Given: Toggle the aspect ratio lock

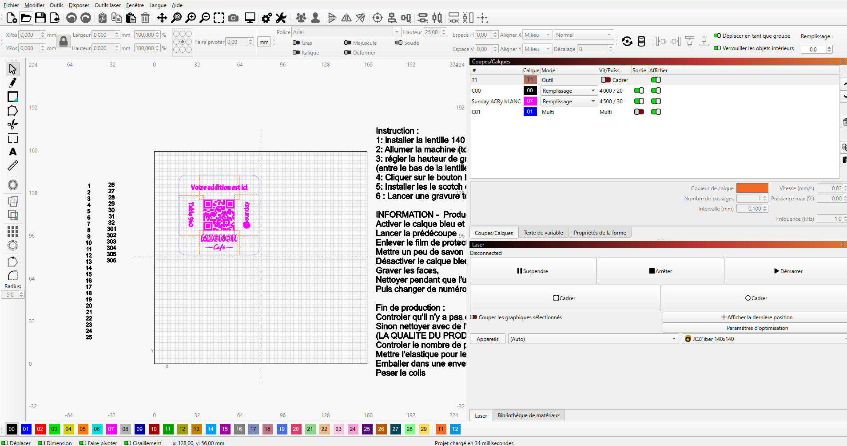Looking at the screenshot, I should pos(64,42).
